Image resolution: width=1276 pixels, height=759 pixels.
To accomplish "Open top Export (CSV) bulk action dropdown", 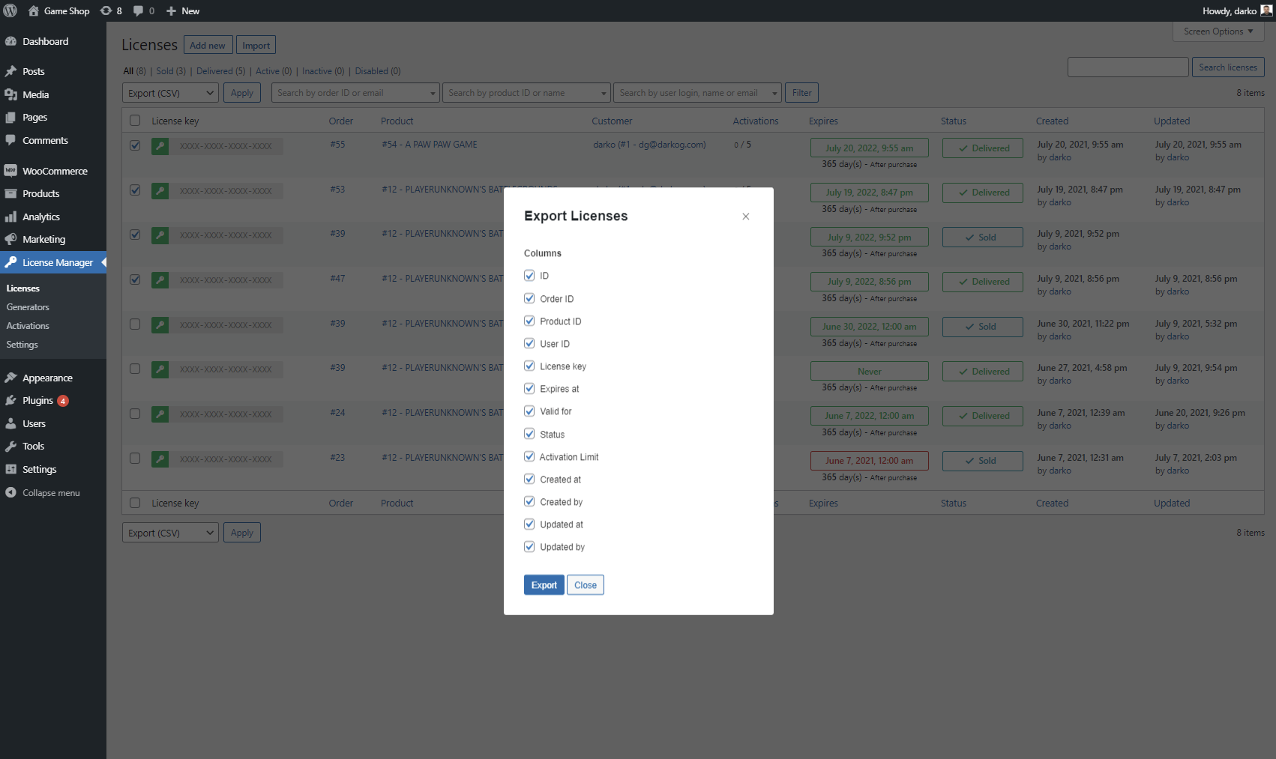I will point(170,93).
